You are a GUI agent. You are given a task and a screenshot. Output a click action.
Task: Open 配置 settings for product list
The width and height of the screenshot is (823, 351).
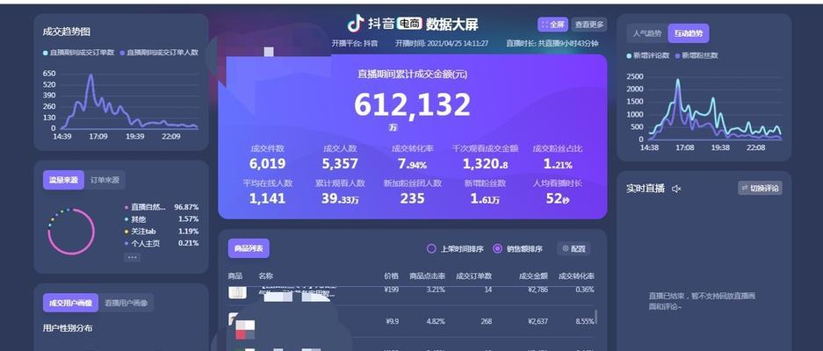(x=574, y=248)
